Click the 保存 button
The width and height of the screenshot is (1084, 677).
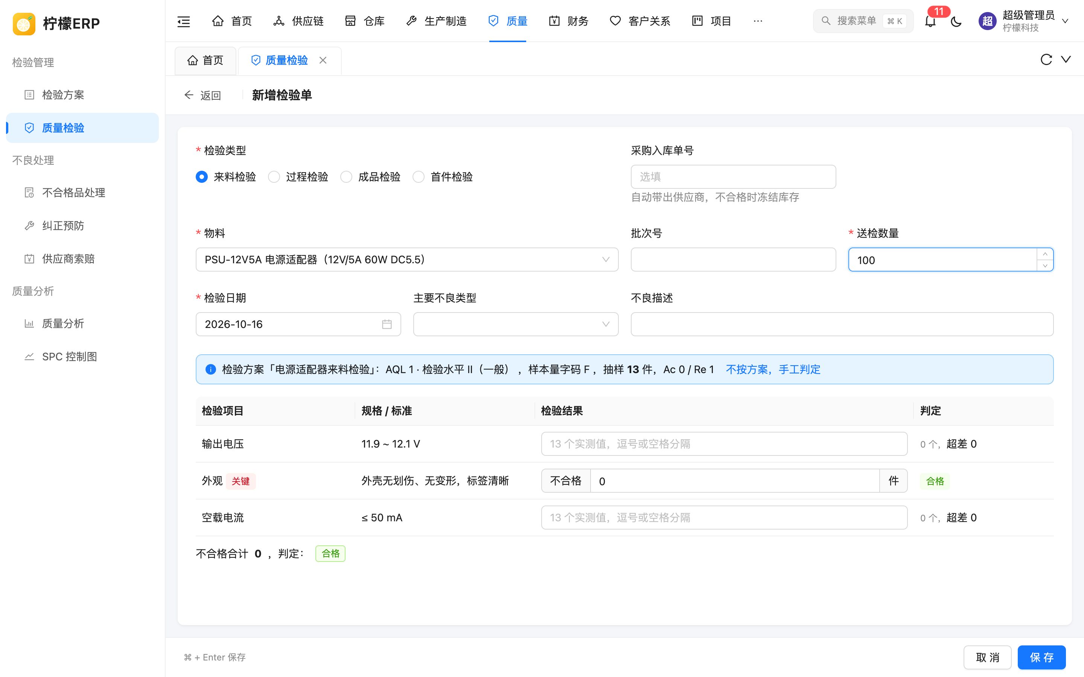point(1041,657)
